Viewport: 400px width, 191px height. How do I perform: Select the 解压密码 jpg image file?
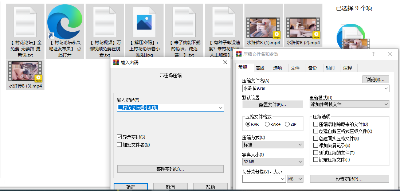[x=144, y=22]
